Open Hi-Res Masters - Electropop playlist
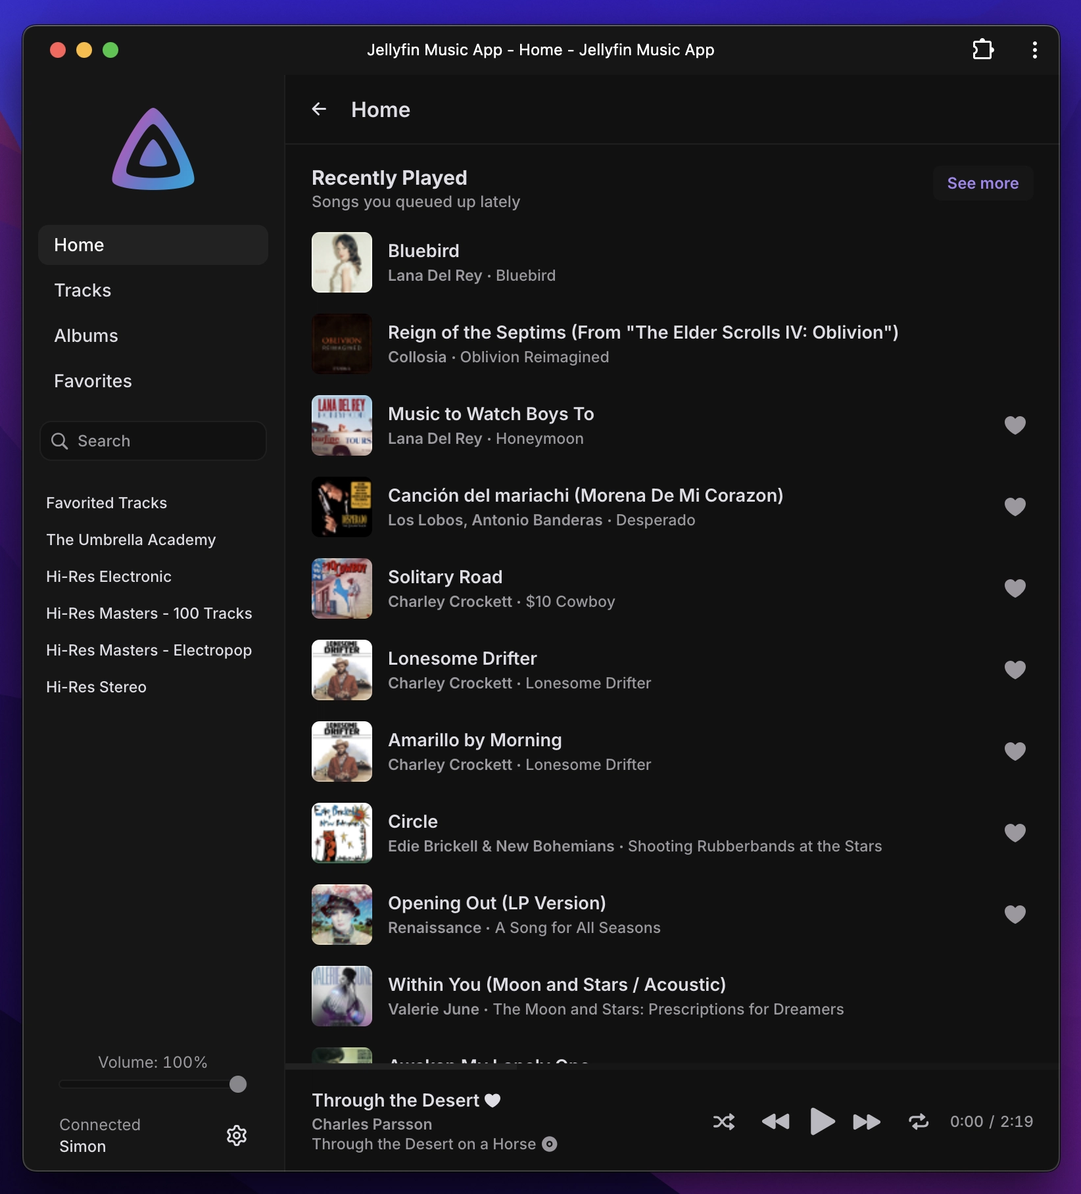Viewport: 1081px width, 1194px height. pos(149,650)
